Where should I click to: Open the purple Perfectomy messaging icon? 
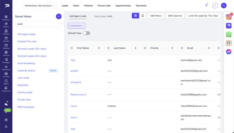point(229,26)
